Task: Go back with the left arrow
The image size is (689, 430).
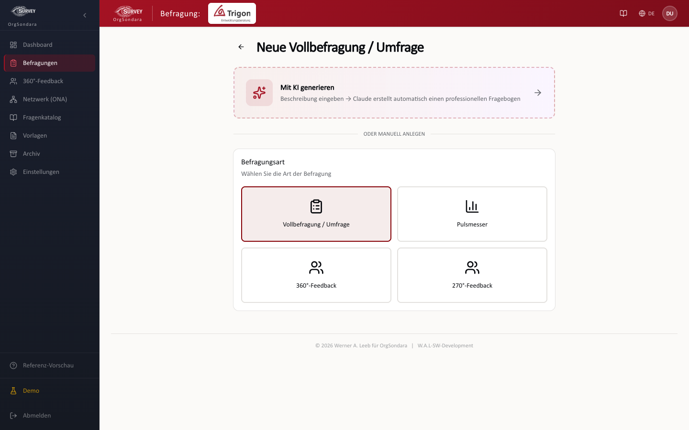Action: [241, 47]
